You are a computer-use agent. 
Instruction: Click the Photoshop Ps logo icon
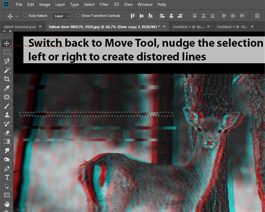(x=6, y=4)
